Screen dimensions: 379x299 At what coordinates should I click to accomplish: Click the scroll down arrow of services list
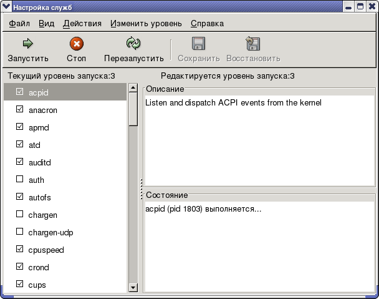[133, 287]
